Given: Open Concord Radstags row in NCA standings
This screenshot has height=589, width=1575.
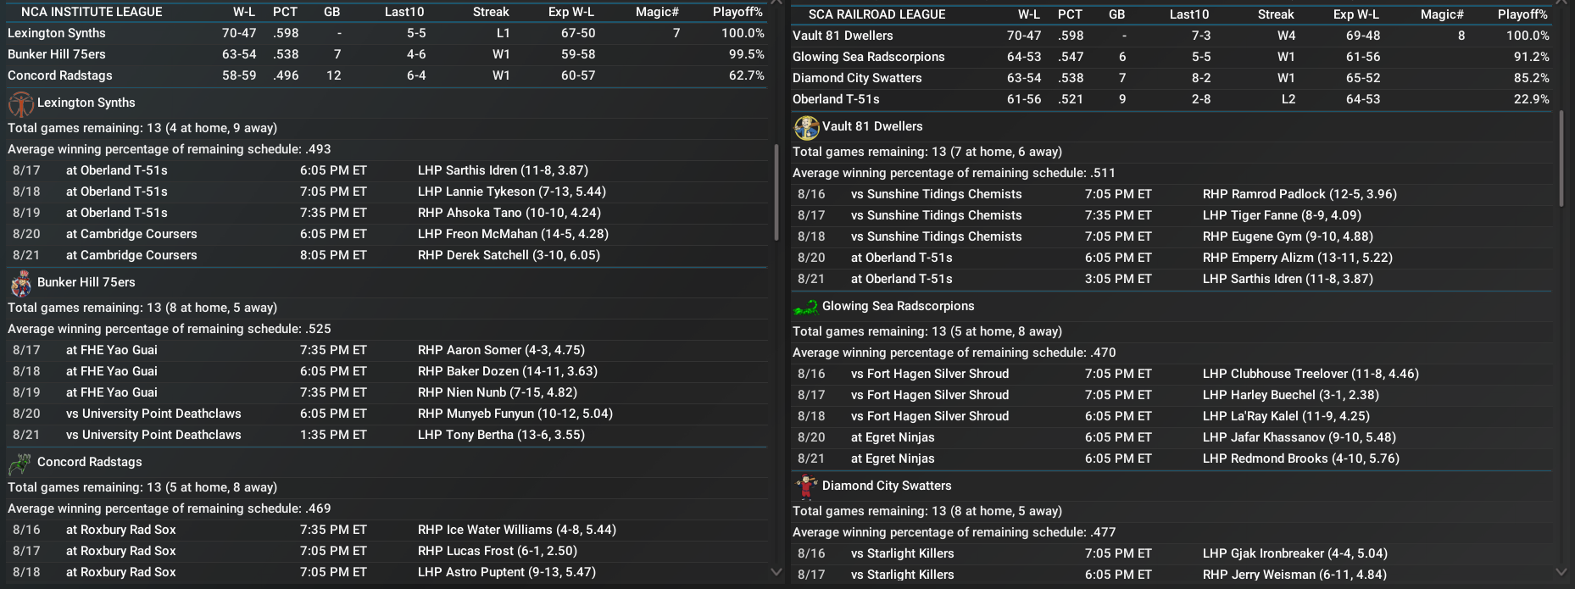Looking at the screenshot, I should (60, 75).
